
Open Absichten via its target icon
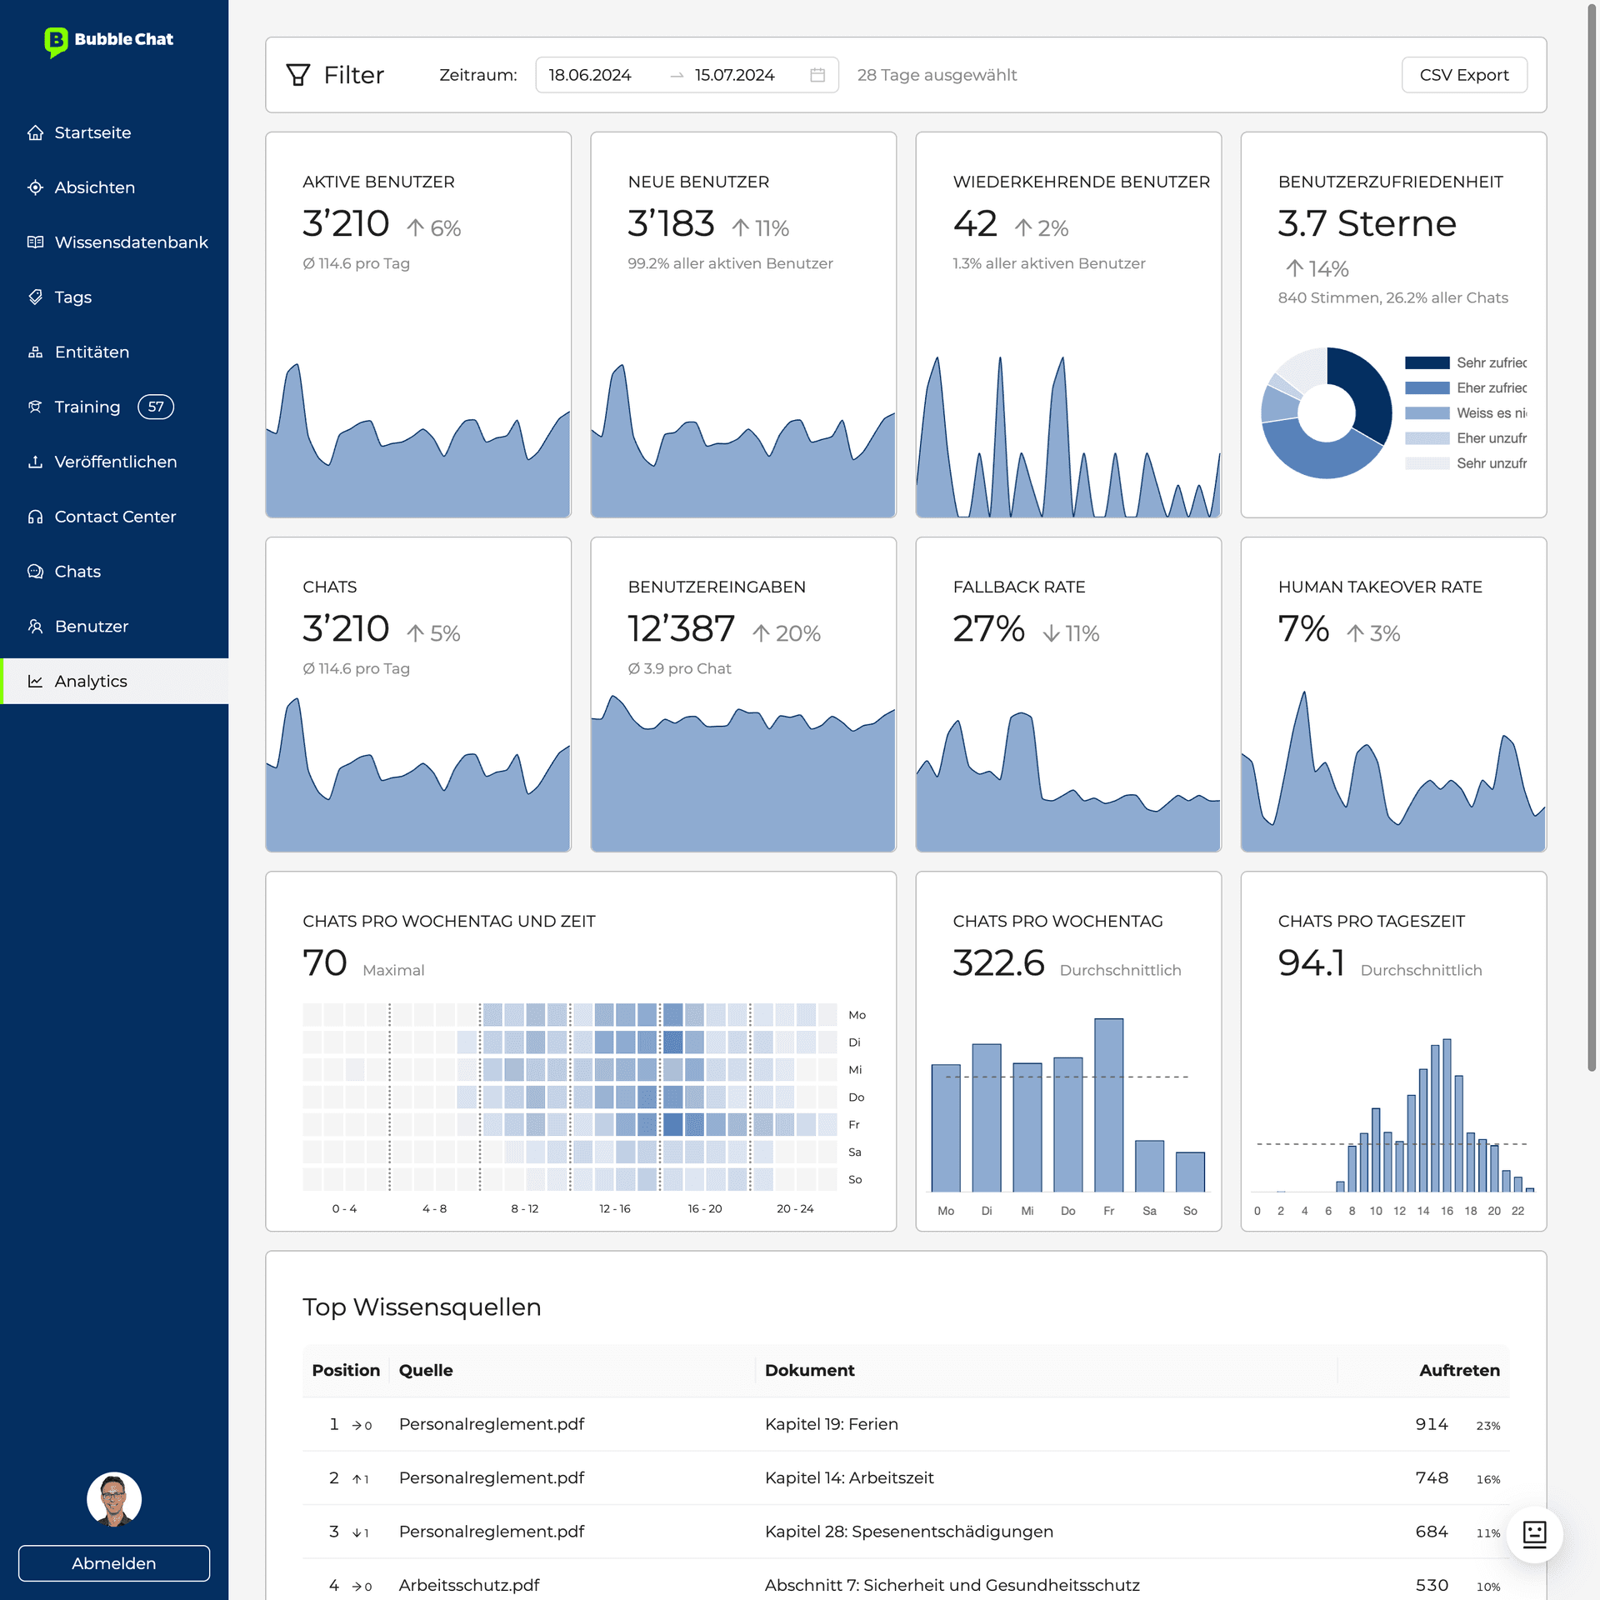35,188
